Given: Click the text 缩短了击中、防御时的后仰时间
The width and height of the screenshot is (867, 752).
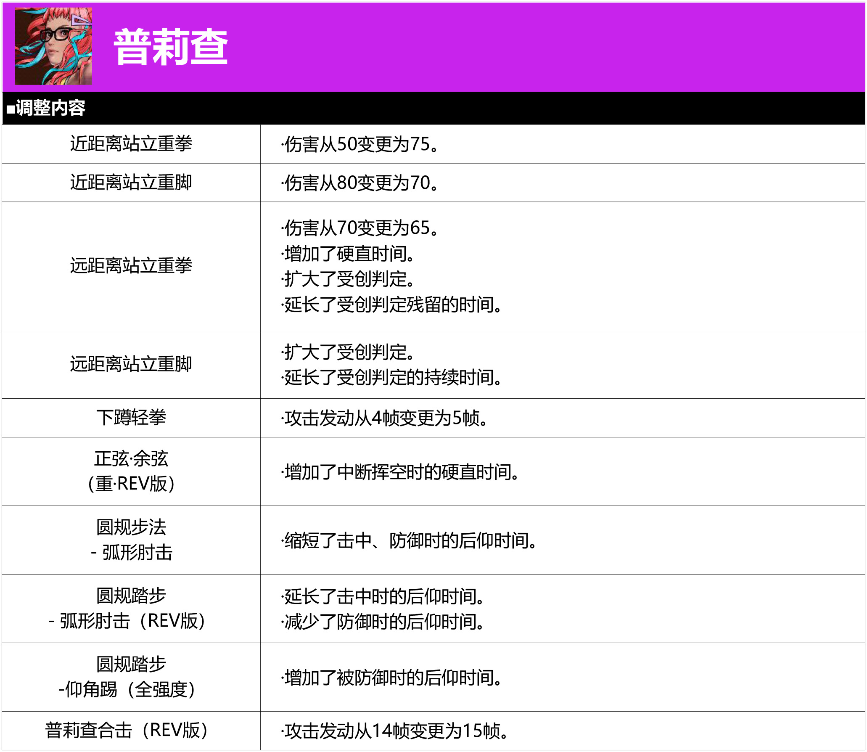Looking at the screenshot, I should coord(409,540).
